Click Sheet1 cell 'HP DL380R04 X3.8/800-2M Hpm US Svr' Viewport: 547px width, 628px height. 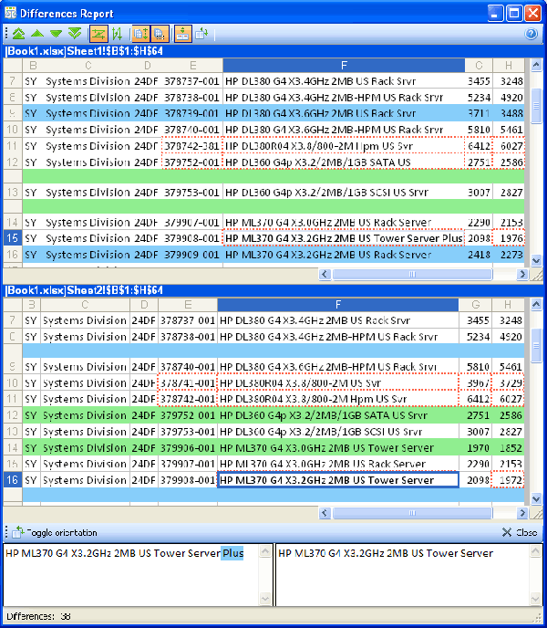344,146
